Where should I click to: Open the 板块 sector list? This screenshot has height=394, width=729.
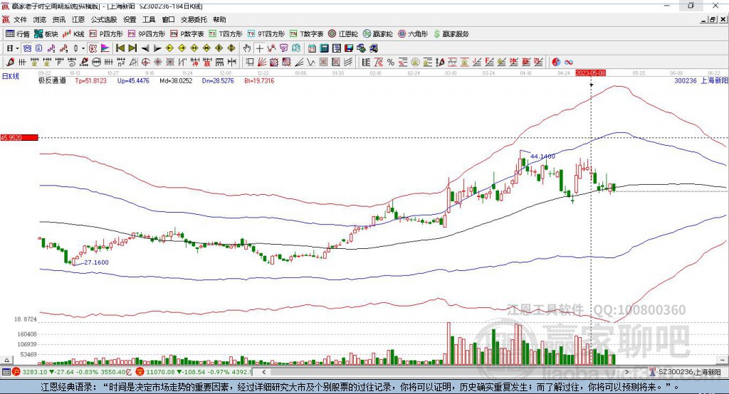point(46,33)
